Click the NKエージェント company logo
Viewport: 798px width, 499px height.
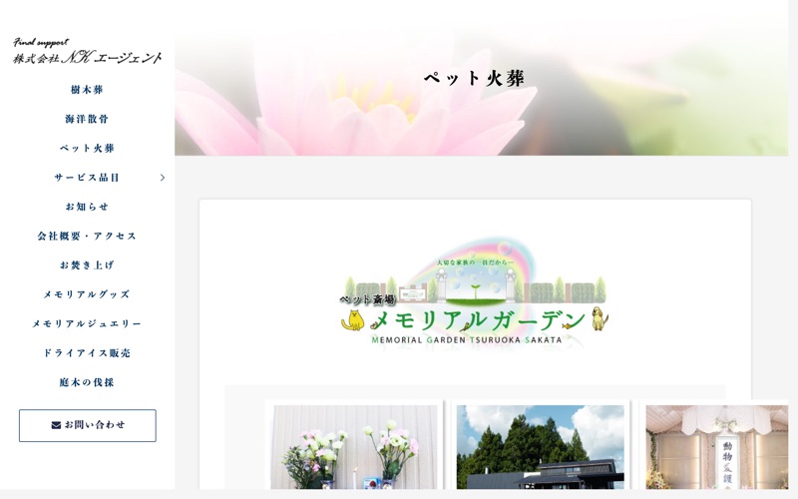pyautogui.click(x=87, y=51)
